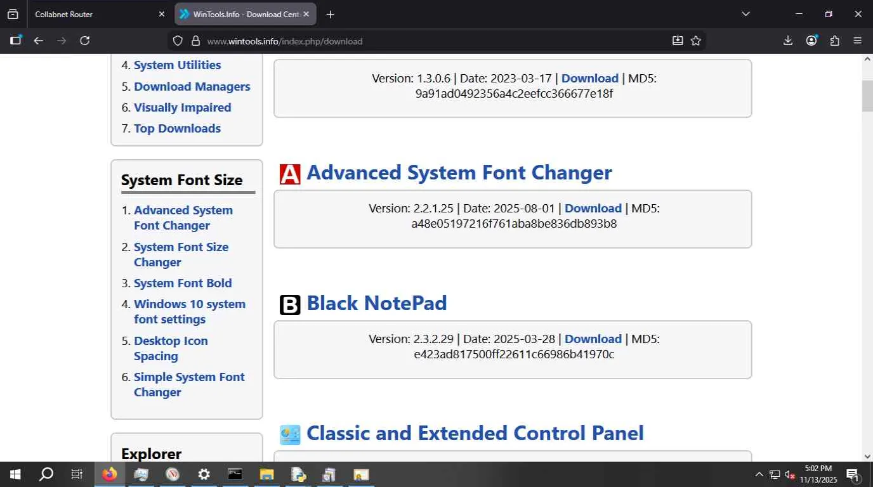Viewport: 873px width, 487px height.
Task: Click the certificate icon on the taskbar
Action: (361, 474)
